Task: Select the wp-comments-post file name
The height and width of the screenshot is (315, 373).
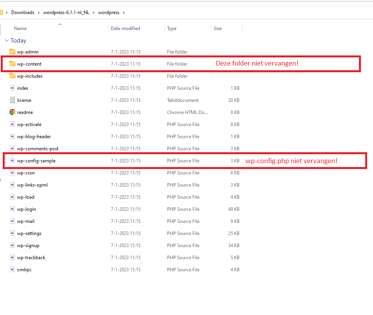Action: pyautogui.click(x=38, y=149)
